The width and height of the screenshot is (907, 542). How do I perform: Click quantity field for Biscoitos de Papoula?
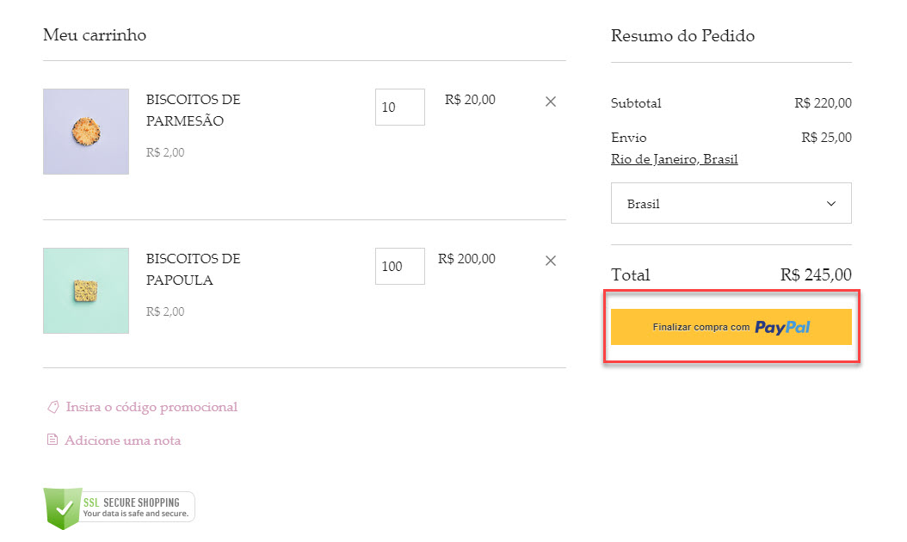[x=399, y=267]
